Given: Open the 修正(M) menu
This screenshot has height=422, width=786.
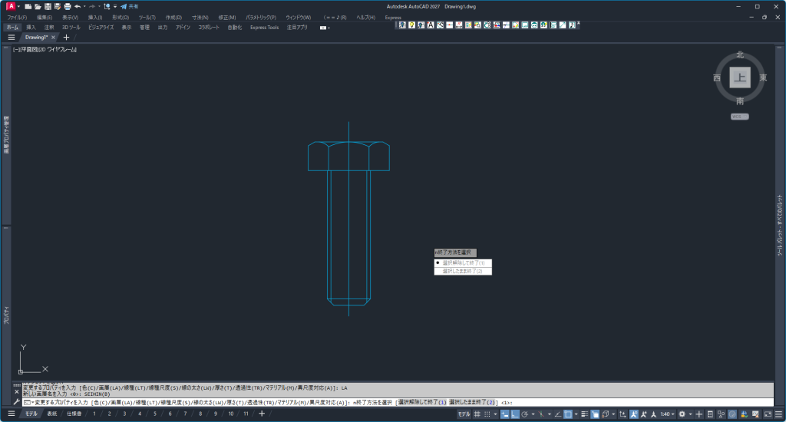Looking at the screenshot, I should 226,17.
